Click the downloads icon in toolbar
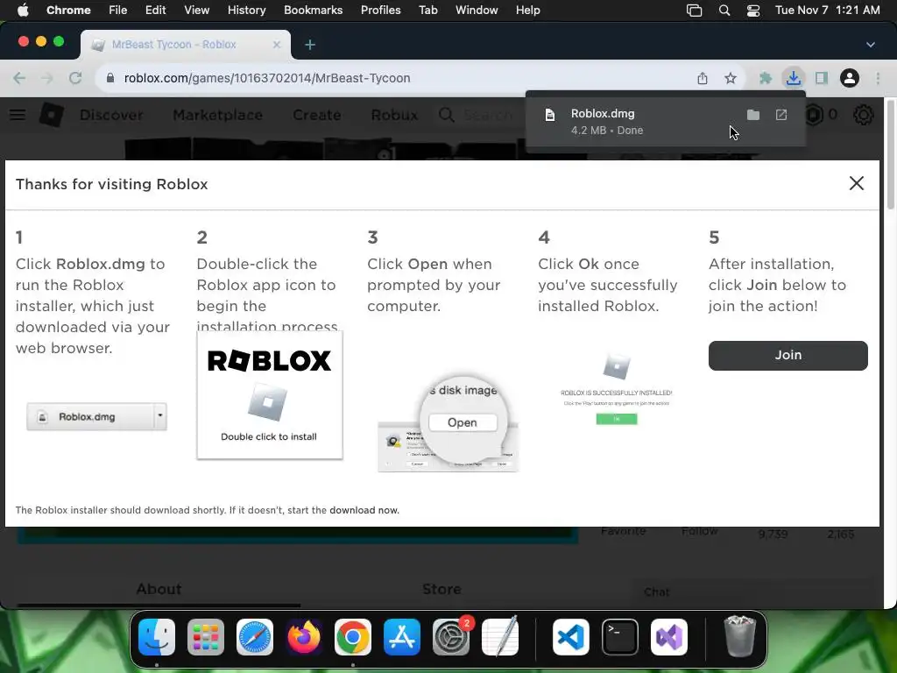Image resolution: width=897 pixels, height=673 pixels. 794,78
